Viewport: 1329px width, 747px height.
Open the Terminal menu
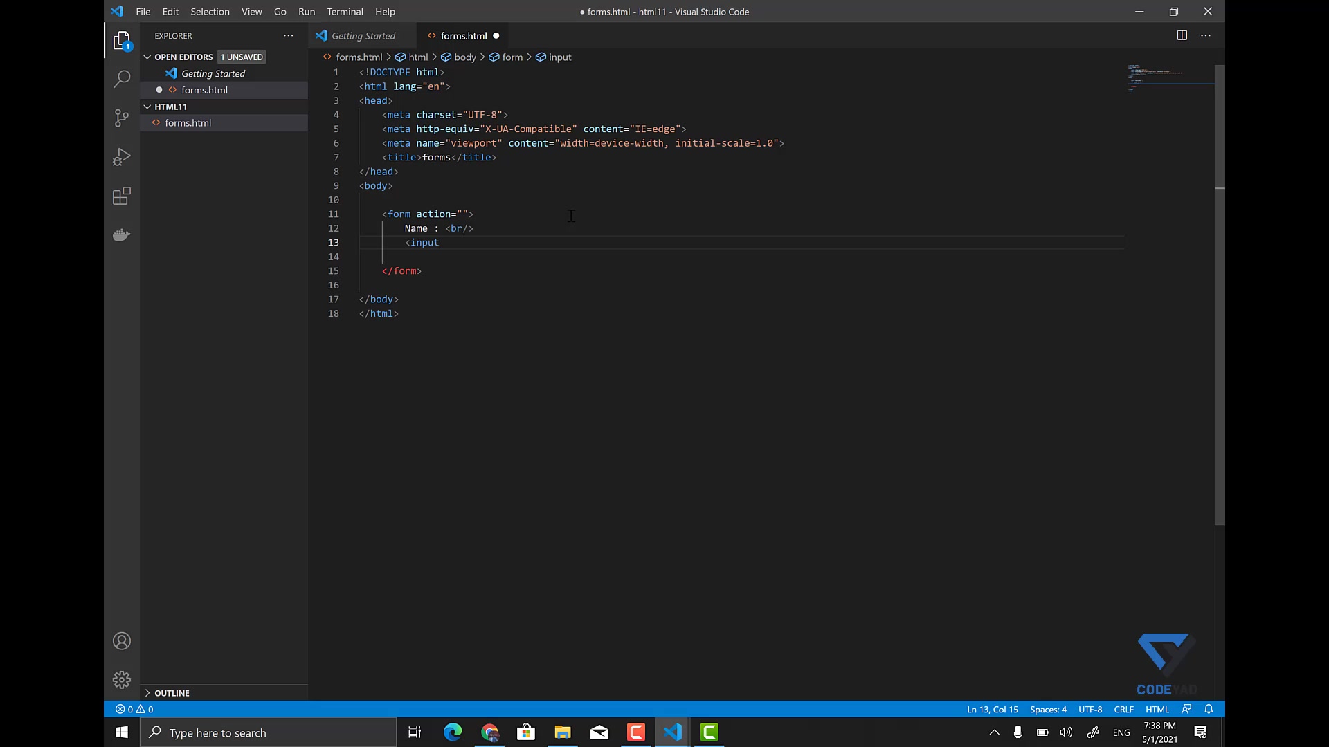click(345, 12)
